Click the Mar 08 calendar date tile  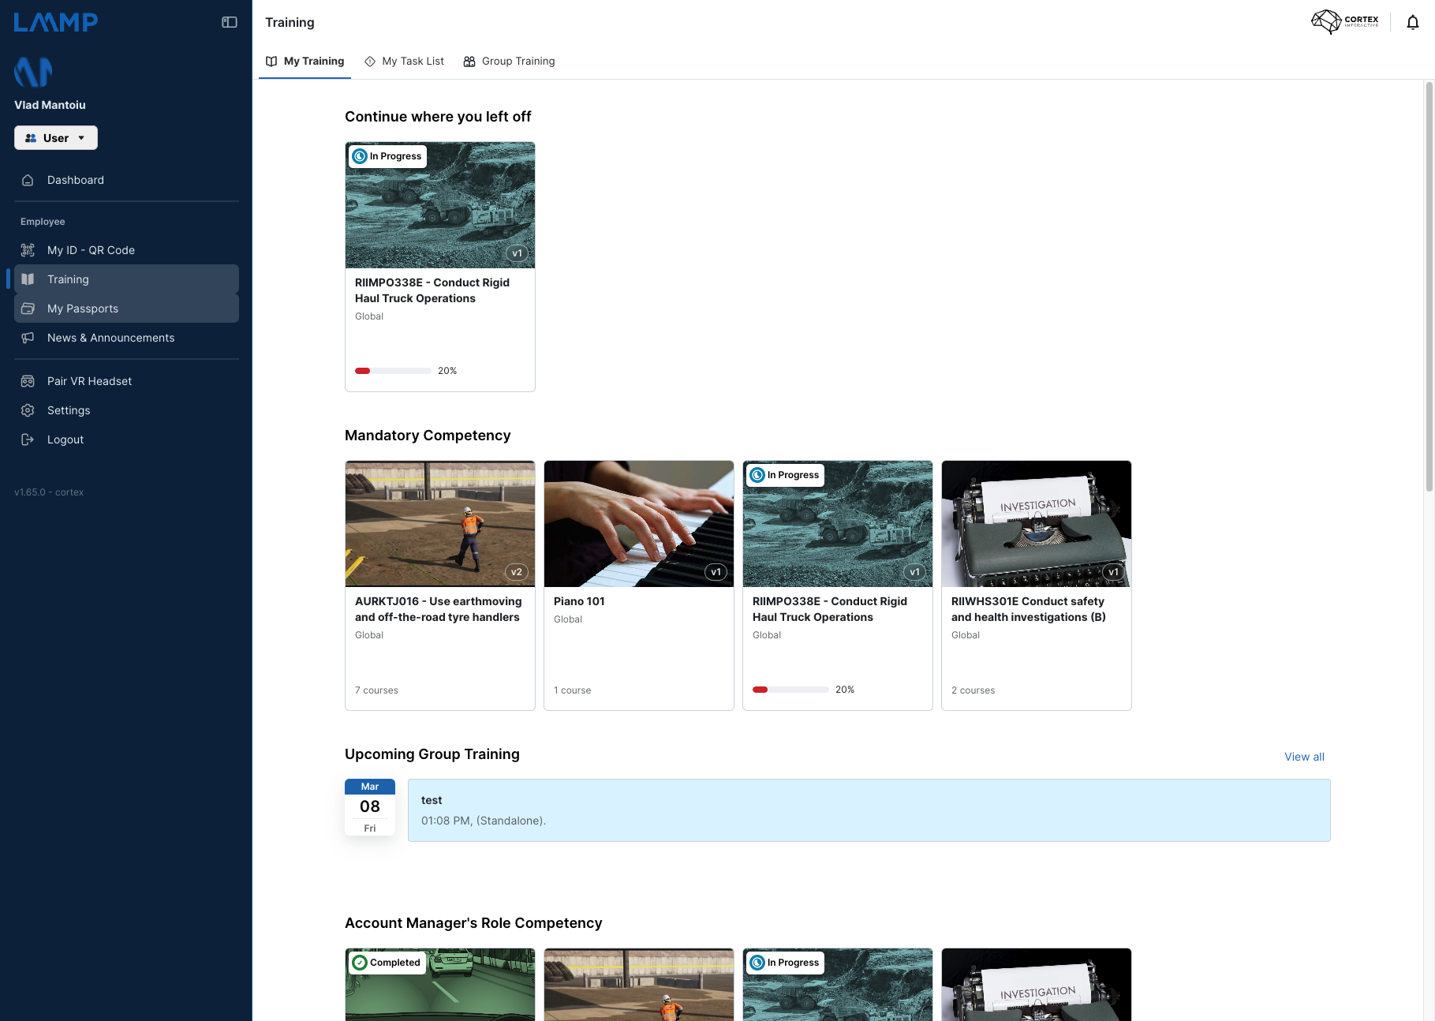coord(370,807)
